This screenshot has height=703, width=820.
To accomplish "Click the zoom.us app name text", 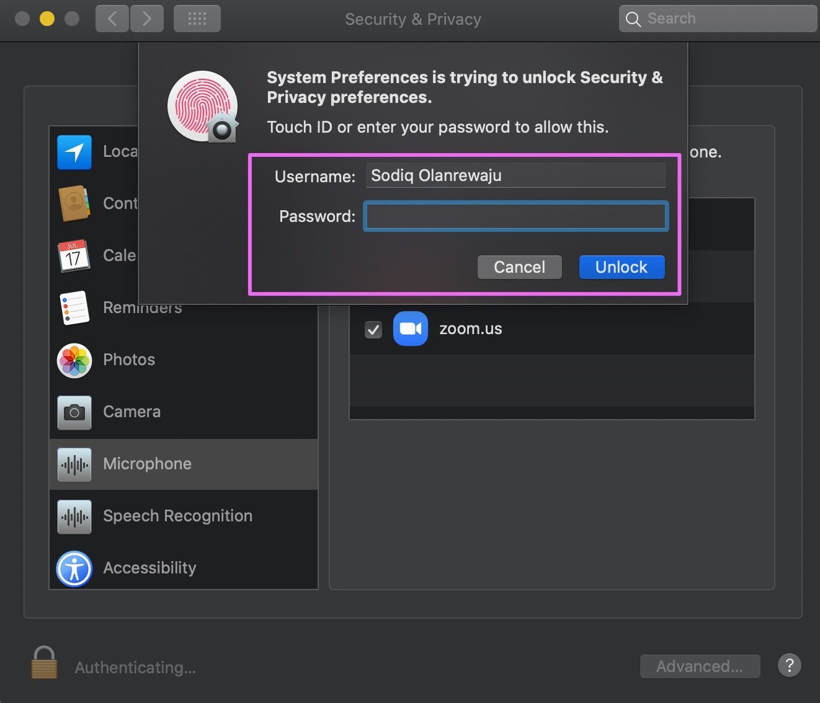I will 471,329.
